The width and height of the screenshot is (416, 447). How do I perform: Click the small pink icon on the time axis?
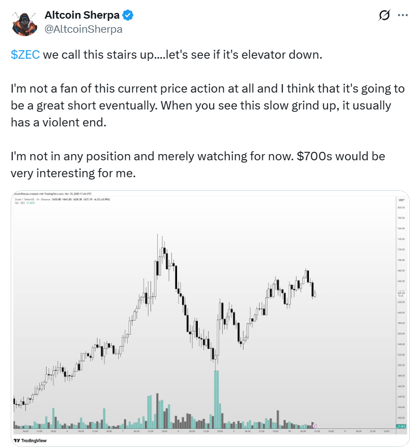(315, 426)
